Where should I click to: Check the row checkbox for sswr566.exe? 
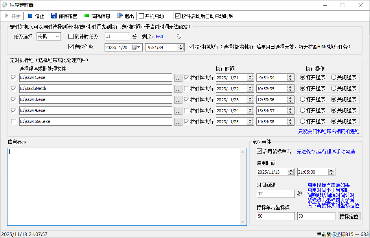point(14,121)
